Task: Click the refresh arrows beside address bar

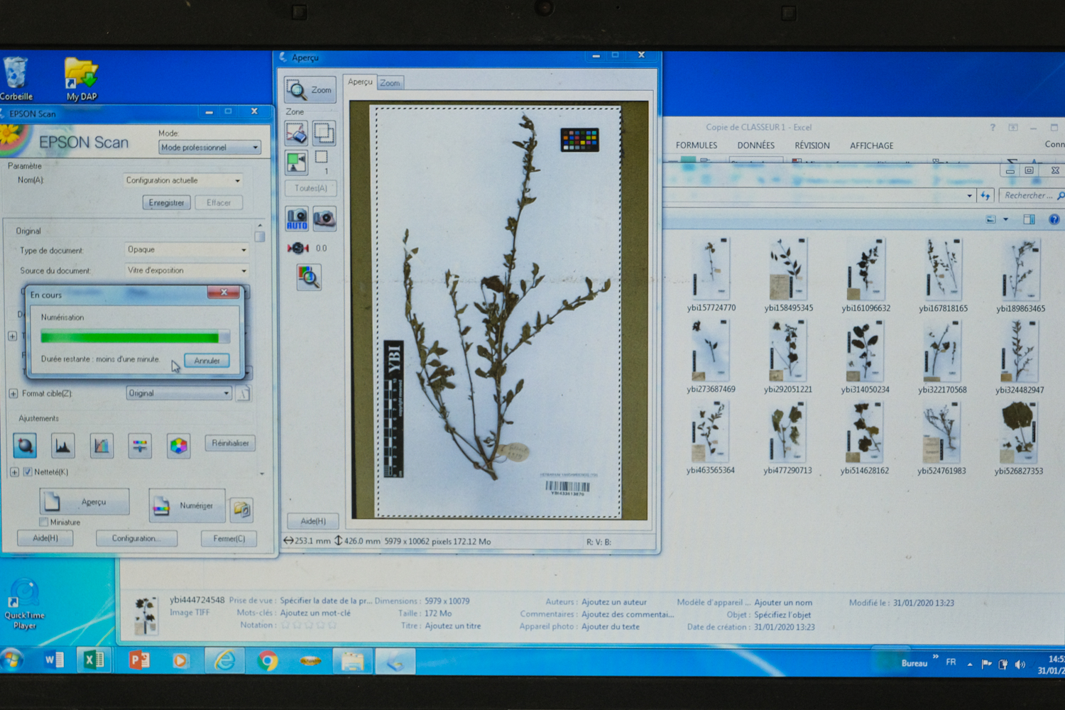Action: (x=985, y=195)
